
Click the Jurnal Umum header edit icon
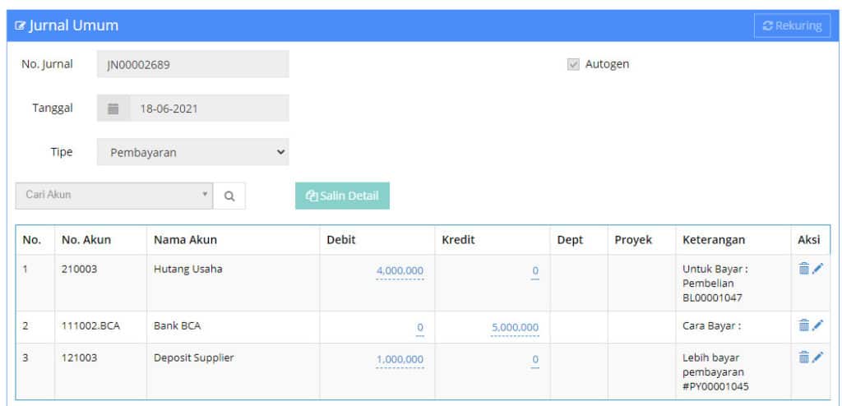20,25
